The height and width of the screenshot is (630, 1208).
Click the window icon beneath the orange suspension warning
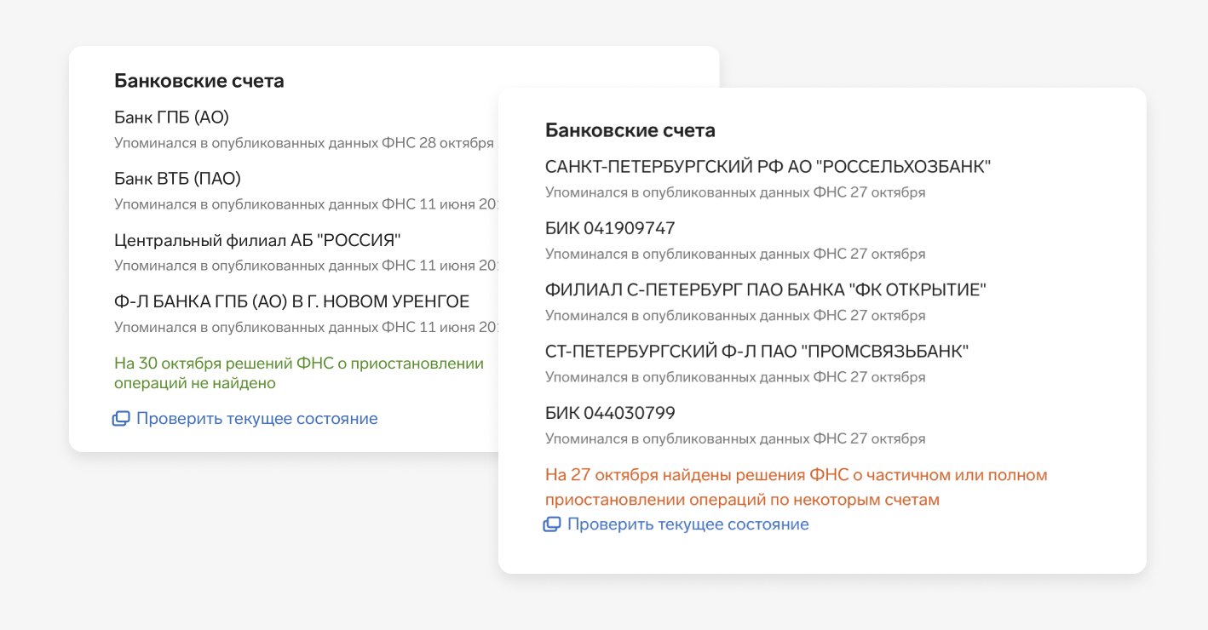coord(552,524)
